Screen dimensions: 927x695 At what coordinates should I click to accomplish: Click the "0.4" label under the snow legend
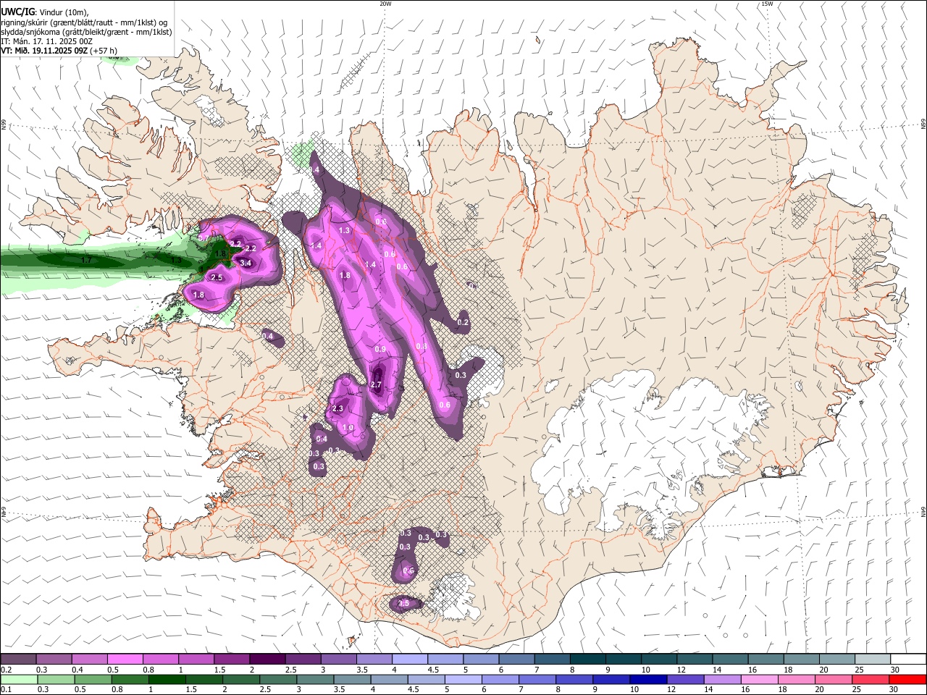pyautogui.click(x=77, y=670)
